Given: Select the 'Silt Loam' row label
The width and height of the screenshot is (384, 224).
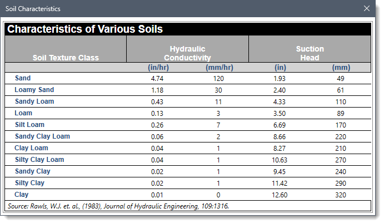Looking at the screenshot, I should pos(29,125).
